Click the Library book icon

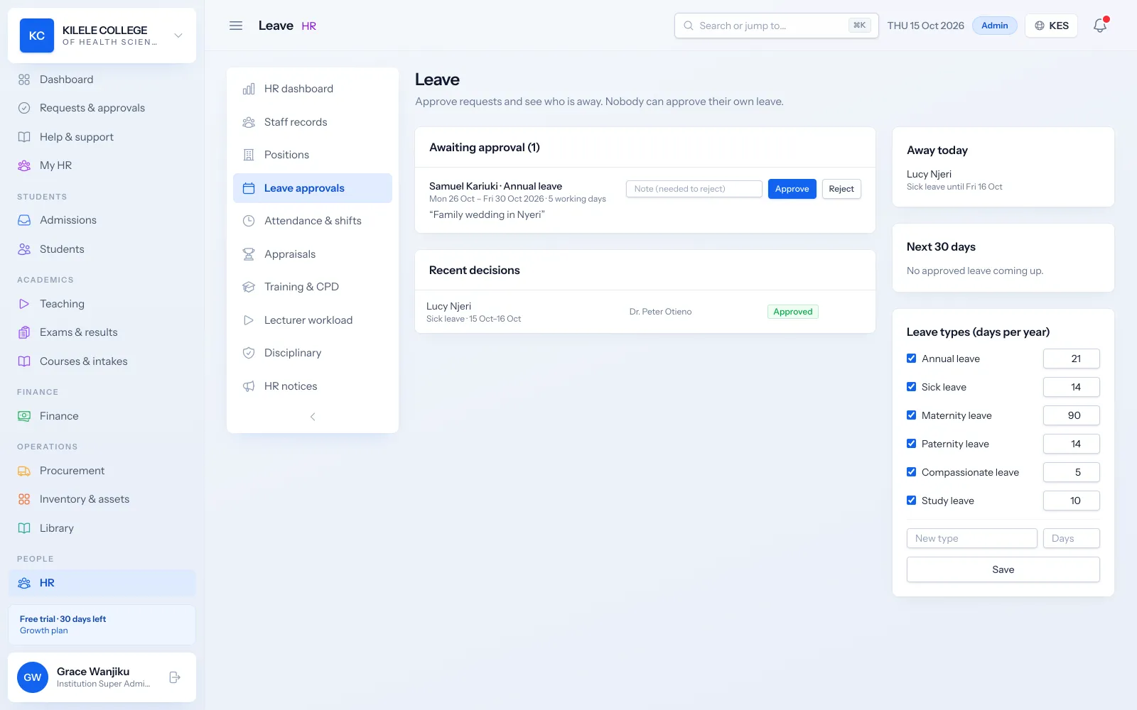(x=24, y=528)
